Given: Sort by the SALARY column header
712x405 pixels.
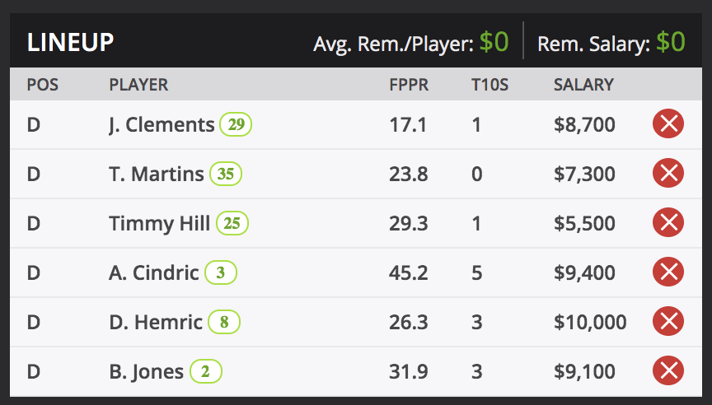Looking at the screenshot, I should click(583, 84).
